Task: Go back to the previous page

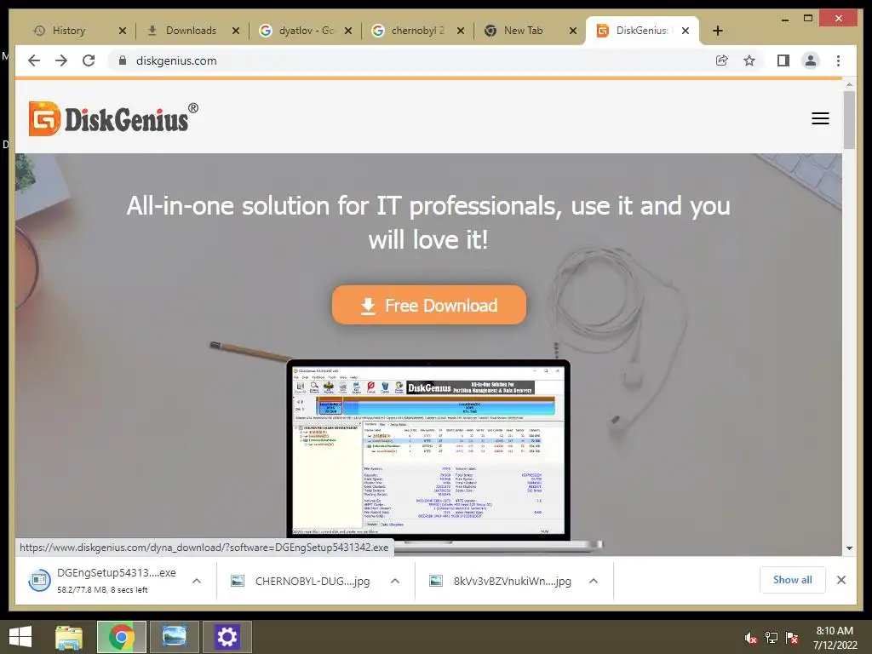Action: (x=34, y=60)
